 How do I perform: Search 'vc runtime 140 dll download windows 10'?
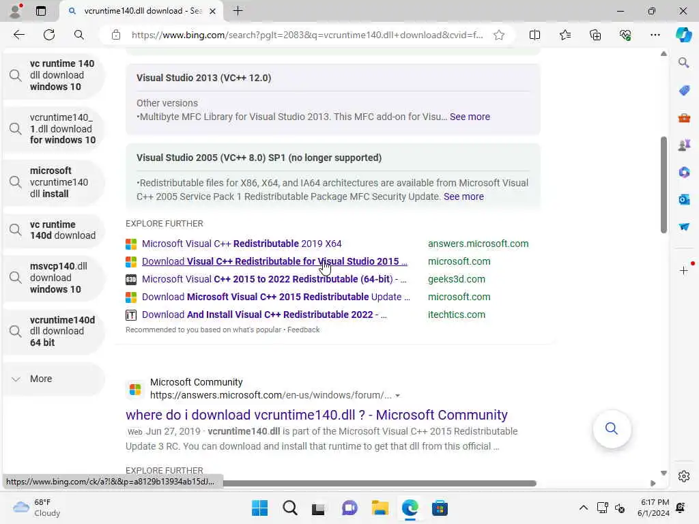pos(53,75)
